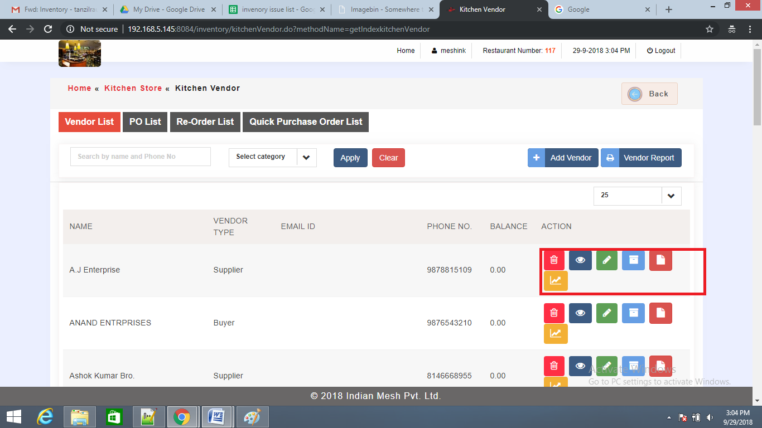Open the Vendor Report
The width and height of the screenshot is (762, 428).
641,158
